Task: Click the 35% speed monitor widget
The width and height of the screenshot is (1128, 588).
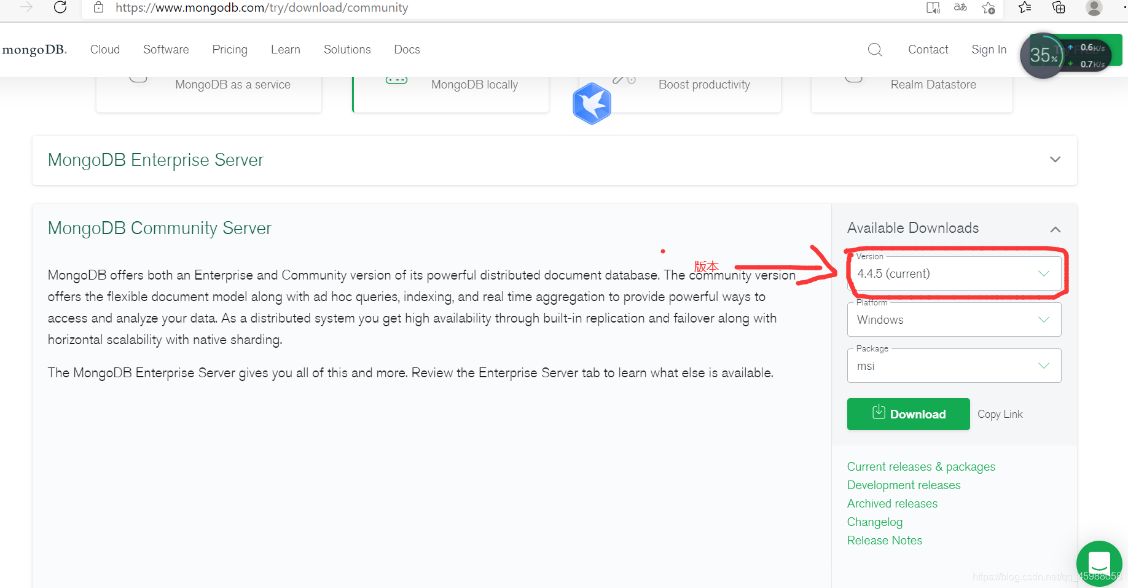Action: click(1043, 55)
